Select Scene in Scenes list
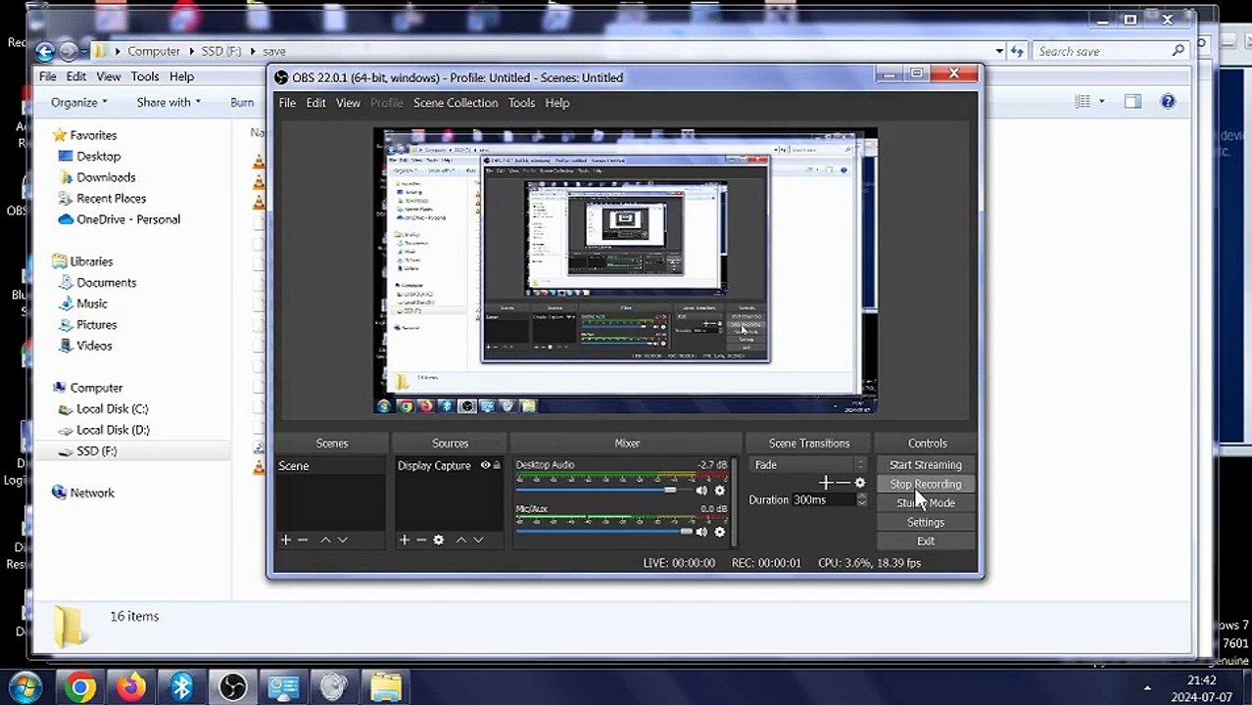The height and width of the screenshot is (705, 1252). (332, 466)
